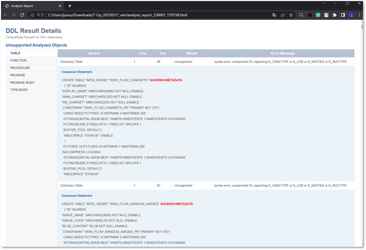Click the browser reload button
This screenshot has width=366, height=250.
tap(22, 15)
